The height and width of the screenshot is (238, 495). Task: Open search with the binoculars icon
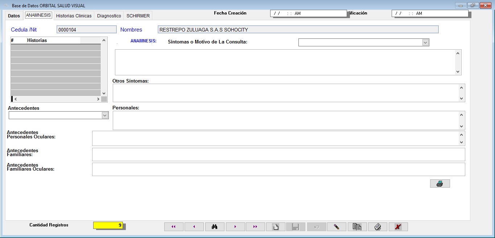tap(215, 227)
